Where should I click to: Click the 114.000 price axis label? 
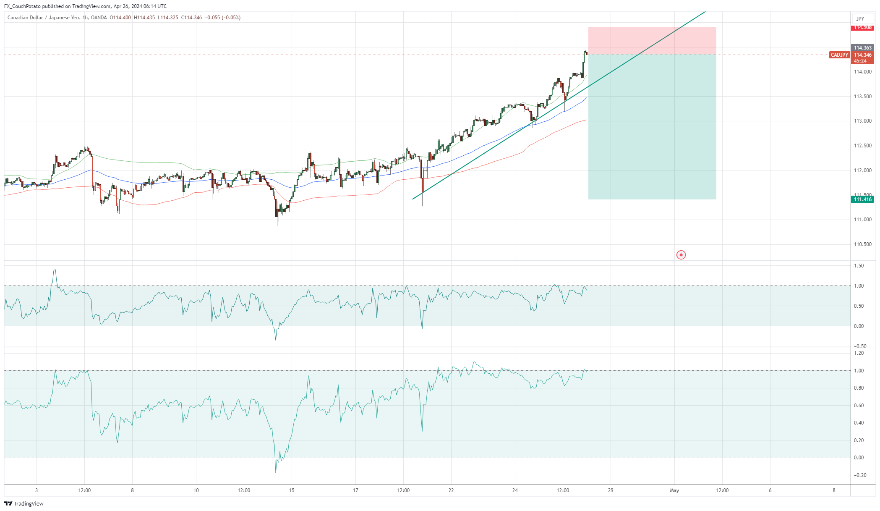(862, 72)
